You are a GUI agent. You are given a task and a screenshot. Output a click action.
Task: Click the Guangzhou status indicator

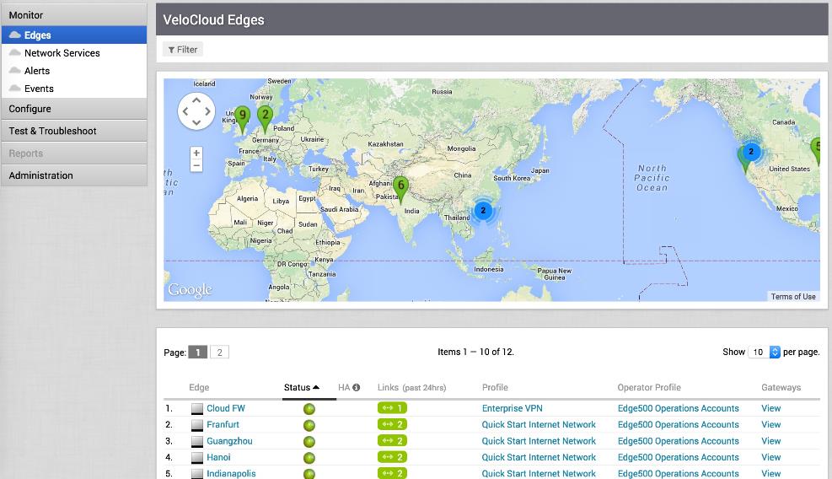(309, 442)
